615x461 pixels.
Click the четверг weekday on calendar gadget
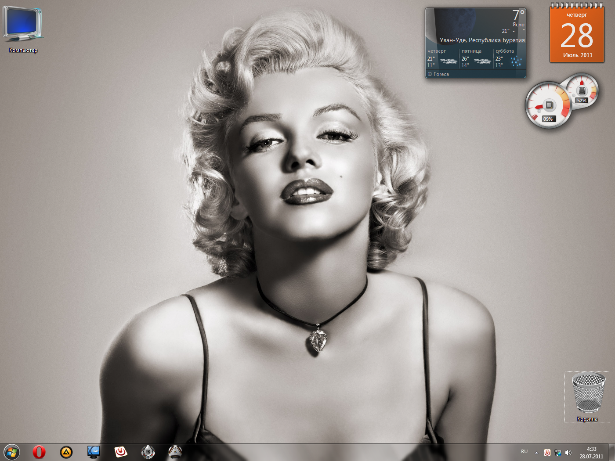[577, 15]
